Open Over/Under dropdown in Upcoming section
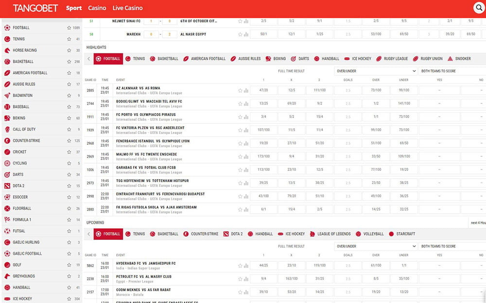Viewport: 486px width, 303px height. pyautogui.click(x=376, y=246)
